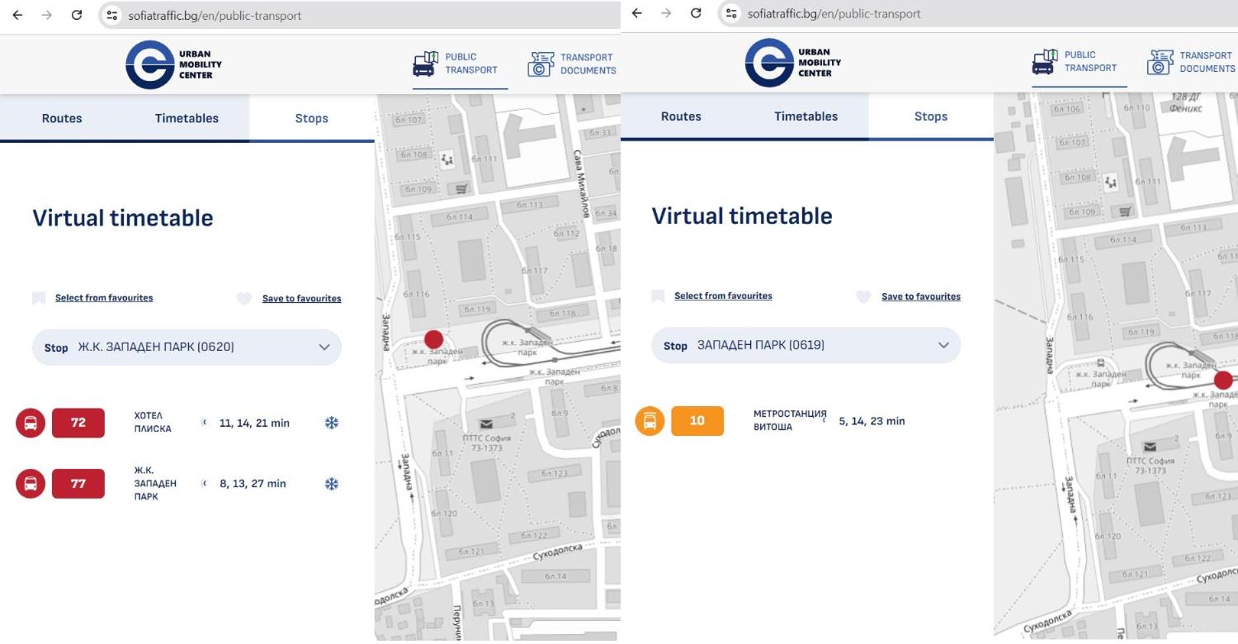
Task: Click the bookmark icon next to Select from favourites, left
Action: point(39,298)
